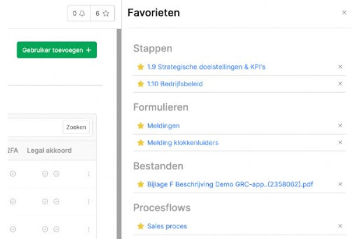Remove 1.10 Bedrijfsbeleid using its X
Screen dimensions: 354x239
pos(340,84)
